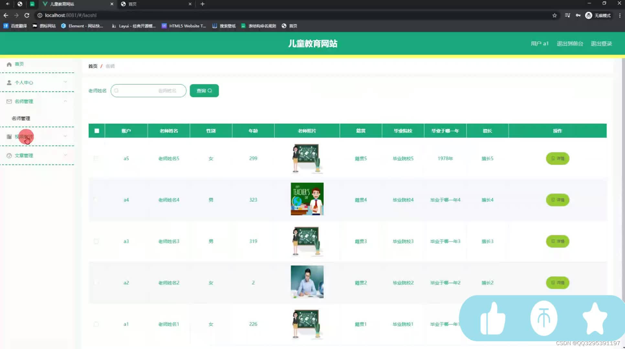This screenshot has width=625, height=349.
Task: Click 详情 button for row a2
Action: [x=557, y=282]
